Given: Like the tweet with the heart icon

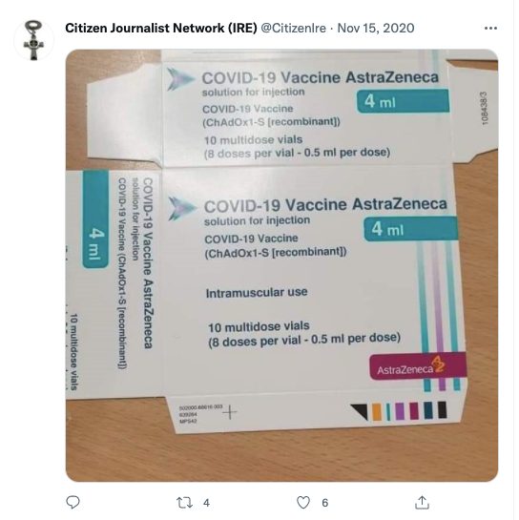Looking at the screenshot, I should [x=303, y=503].
